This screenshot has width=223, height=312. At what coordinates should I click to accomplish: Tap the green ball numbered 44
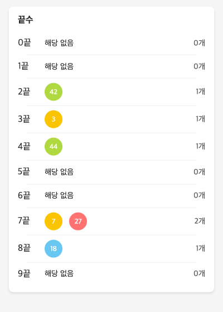pyautogui.click(x=54, y=146)
